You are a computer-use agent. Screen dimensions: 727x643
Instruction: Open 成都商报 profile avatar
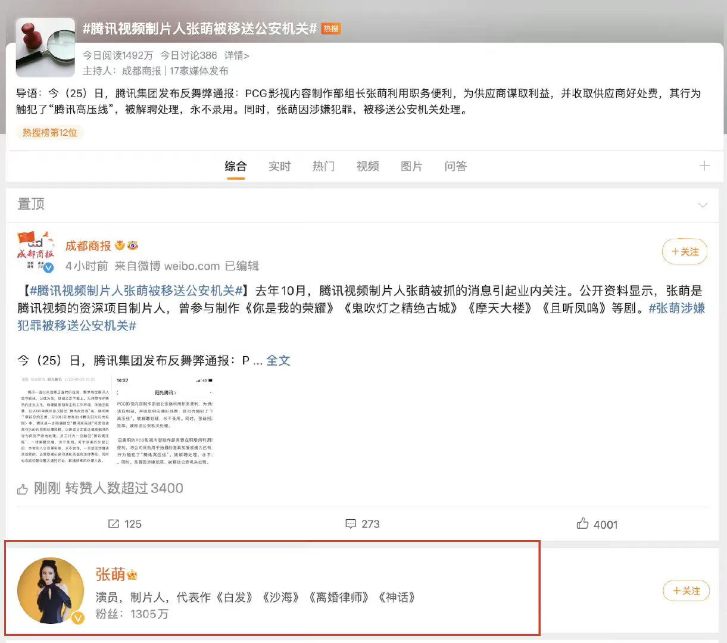coord(36,252)
